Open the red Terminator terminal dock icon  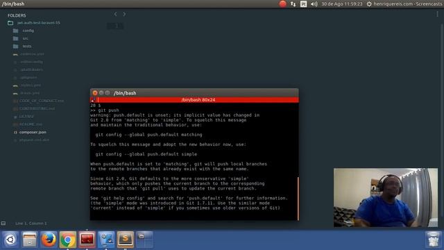87,240
